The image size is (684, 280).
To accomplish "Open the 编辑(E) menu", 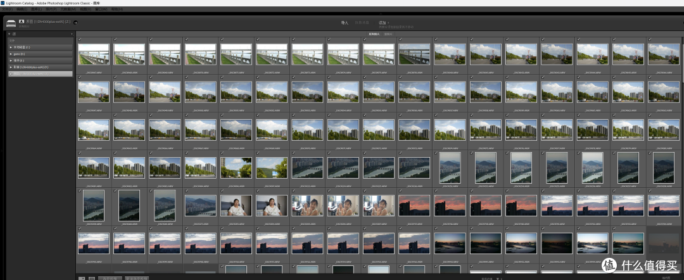I will 22,9.
